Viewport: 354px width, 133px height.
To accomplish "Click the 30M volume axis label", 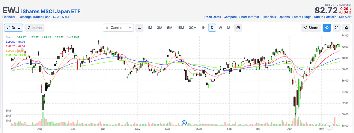I will tap(8, 111).
